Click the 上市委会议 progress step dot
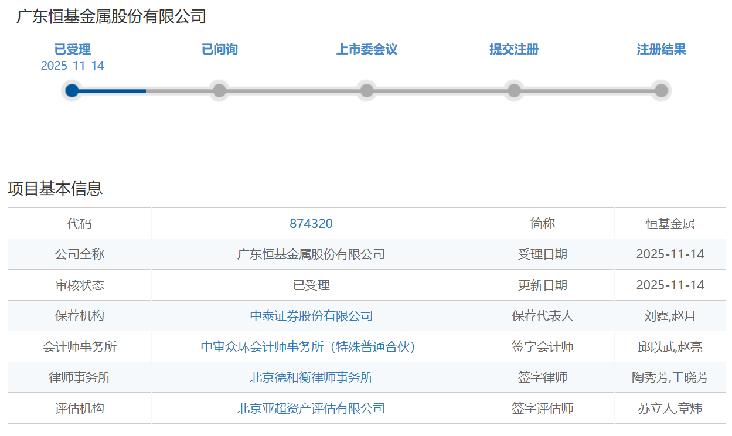Screen dimensions: 732x436 tap(367, 90)
